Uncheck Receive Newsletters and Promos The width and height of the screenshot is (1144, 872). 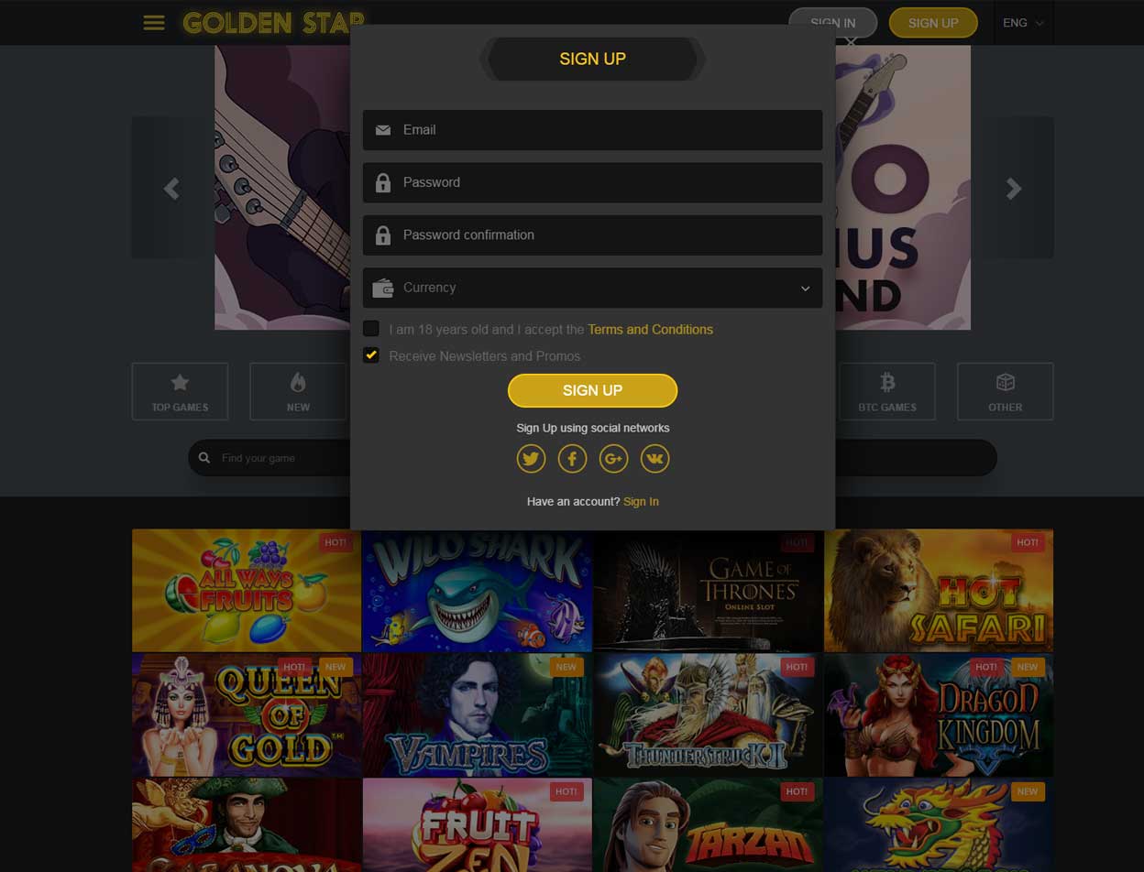[x=371, y=354]
